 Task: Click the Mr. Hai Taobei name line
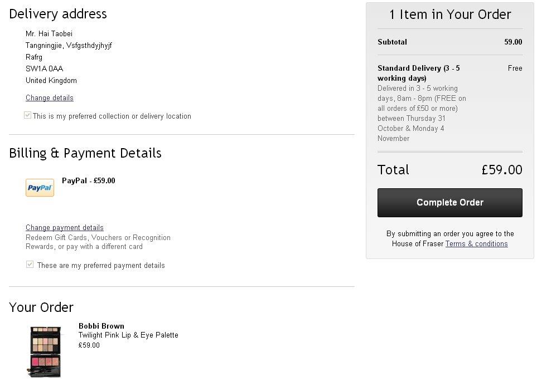coord(49,33)
